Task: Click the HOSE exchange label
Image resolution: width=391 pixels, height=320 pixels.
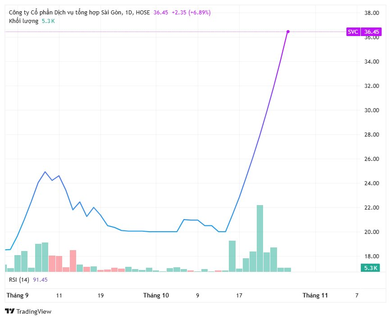Action: [x=142, y=13]
